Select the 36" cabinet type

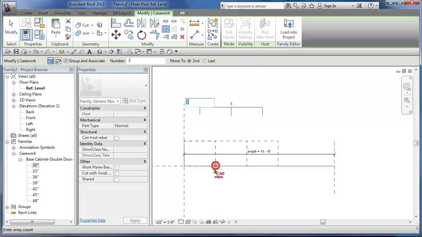(x=35, y=177)
